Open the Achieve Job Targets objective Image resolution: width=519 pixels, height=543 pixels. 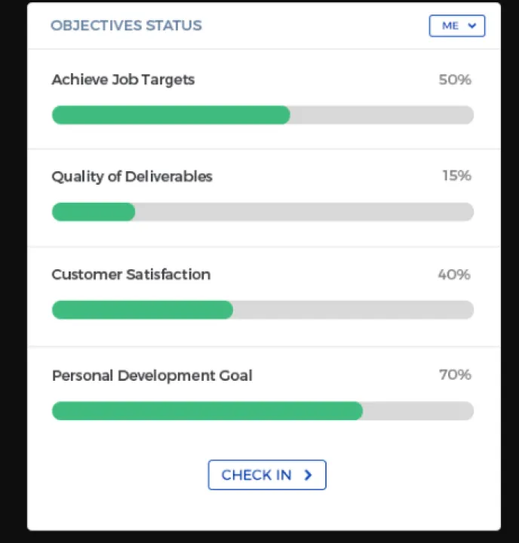(123, 80)
